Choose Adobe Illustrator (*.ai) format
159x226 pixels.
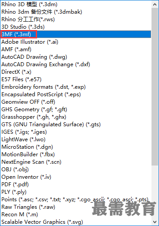[x=76, y=42]
